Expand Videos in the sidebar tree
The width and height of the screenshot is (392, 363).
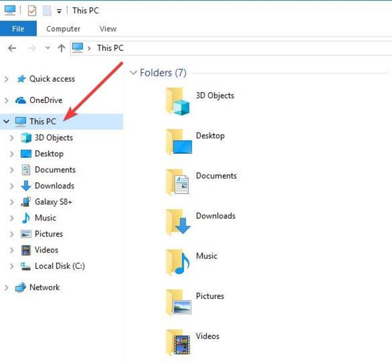pos(12,250)
